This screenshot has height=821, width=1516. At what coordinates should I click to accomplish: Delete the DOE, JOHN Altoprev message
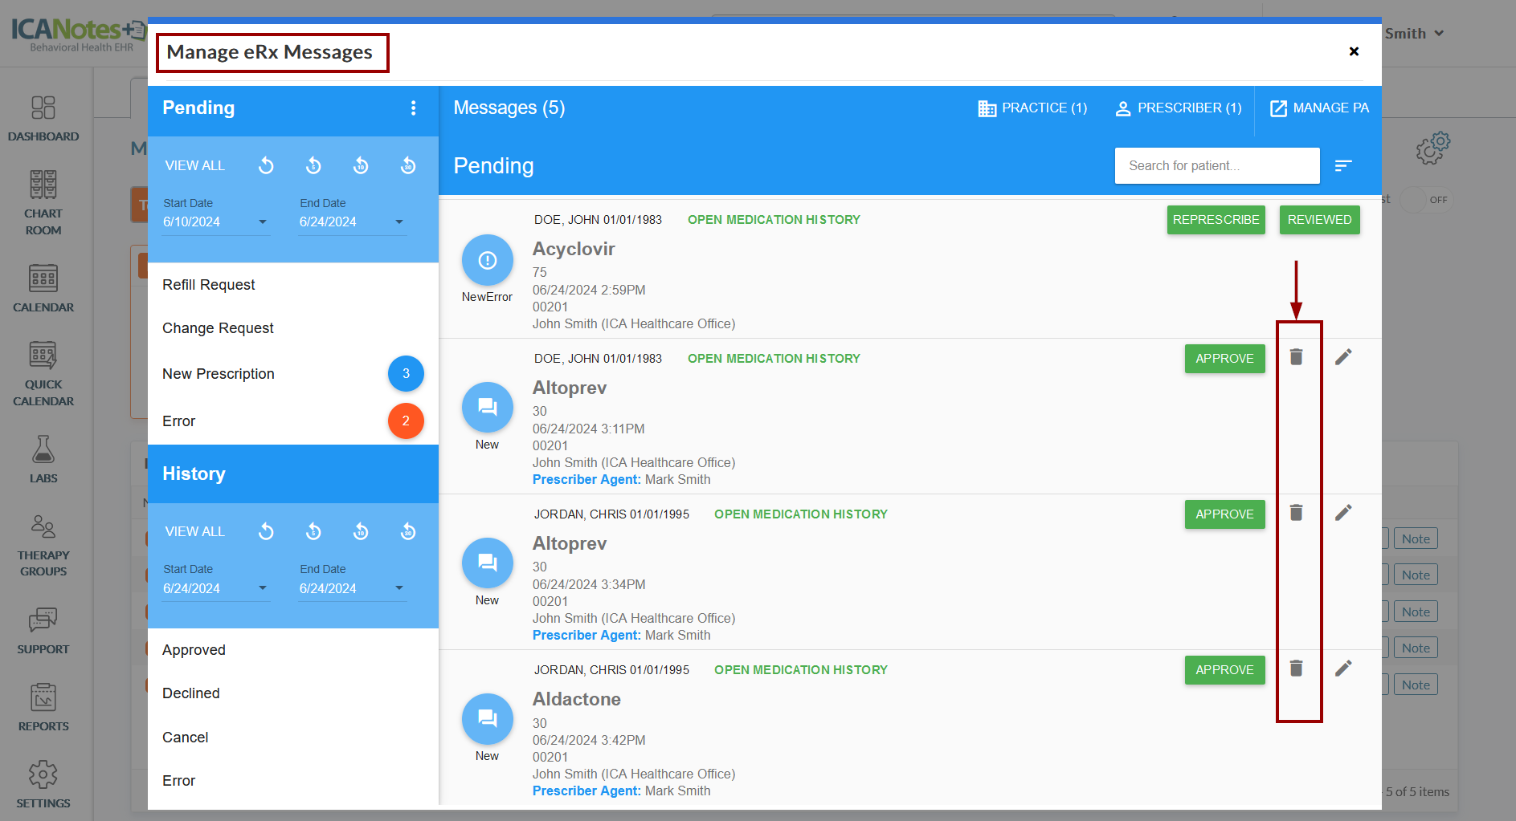point(1296,357)
